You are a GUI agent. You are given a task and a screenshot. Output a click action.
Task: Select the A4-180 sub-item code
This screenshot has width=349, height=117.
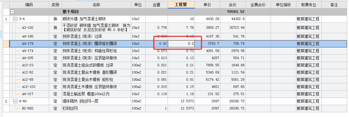(x=28, y=37)
